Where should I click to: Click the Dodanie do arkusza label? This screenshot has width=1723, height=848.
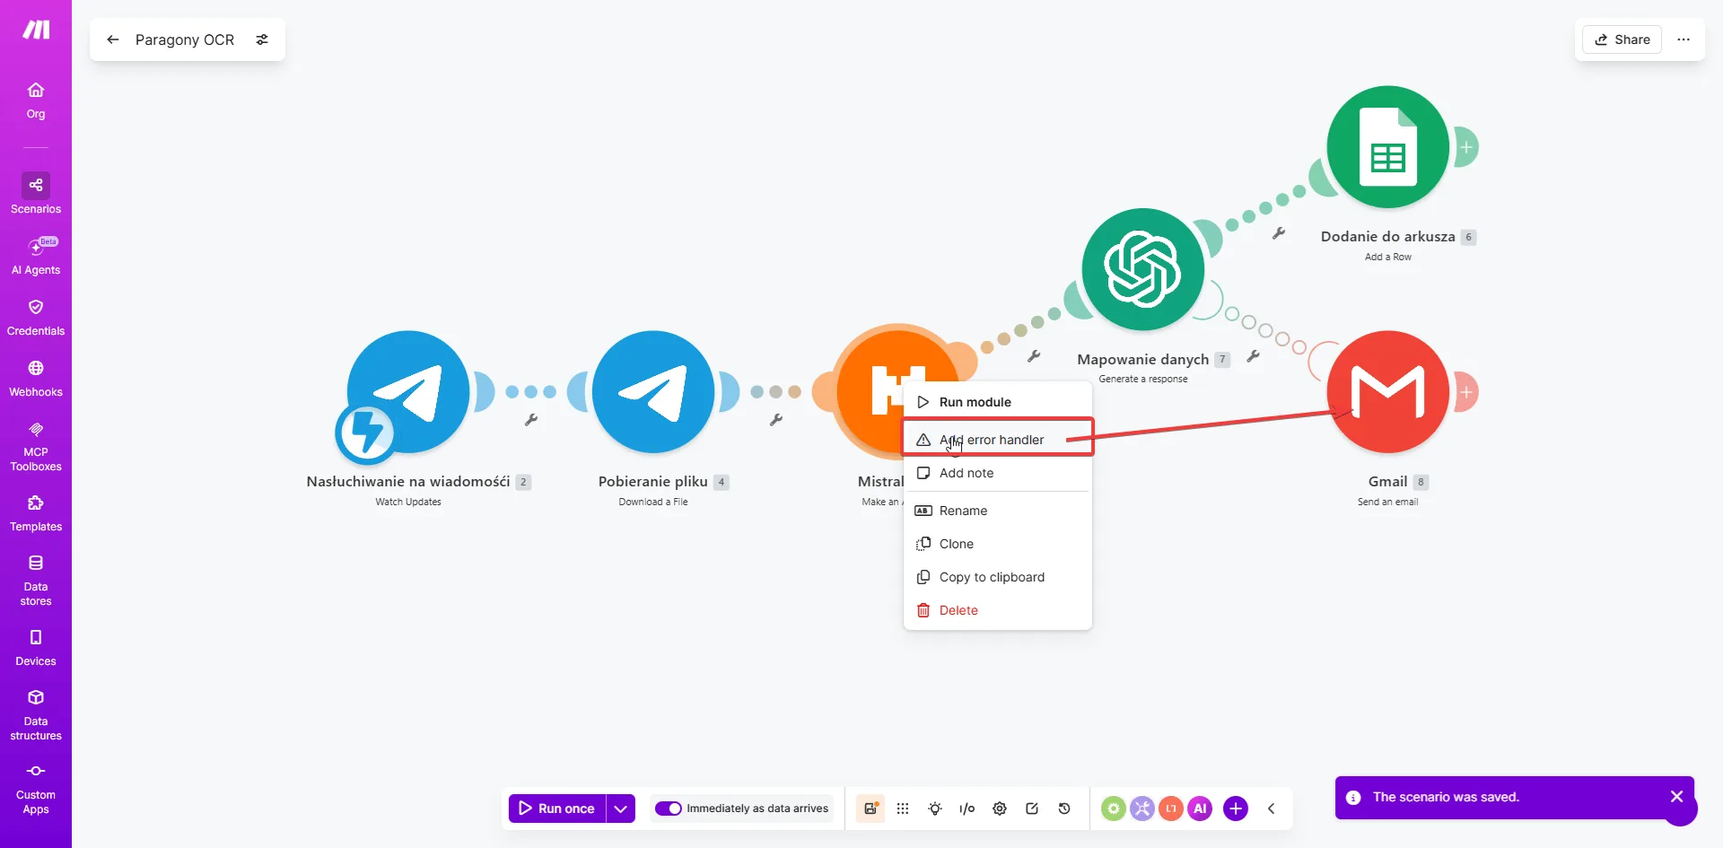[1388, 237]
